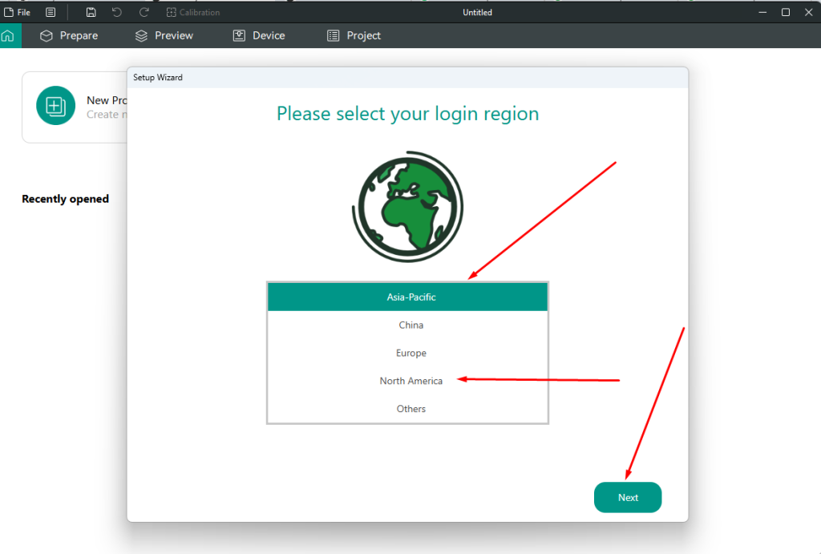Go to the Project tab
This screenshot has width=821, height=554.
click(x=354, y=35)
